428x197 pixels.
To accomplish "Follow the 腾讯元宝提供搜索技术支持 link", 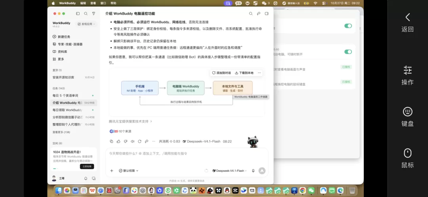I will tap(130, 121).
